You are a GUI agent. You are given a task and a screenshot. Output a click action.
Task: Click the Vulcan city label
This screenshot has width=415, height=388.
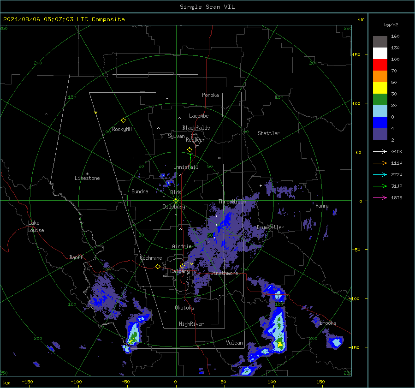click(234, 343)
